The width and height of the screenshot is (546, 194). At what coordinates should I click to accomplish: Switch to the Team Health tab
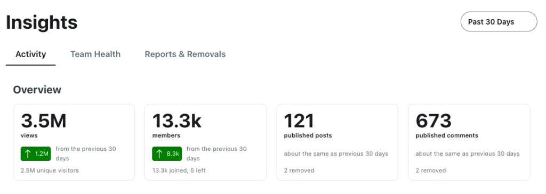(95, 54)
